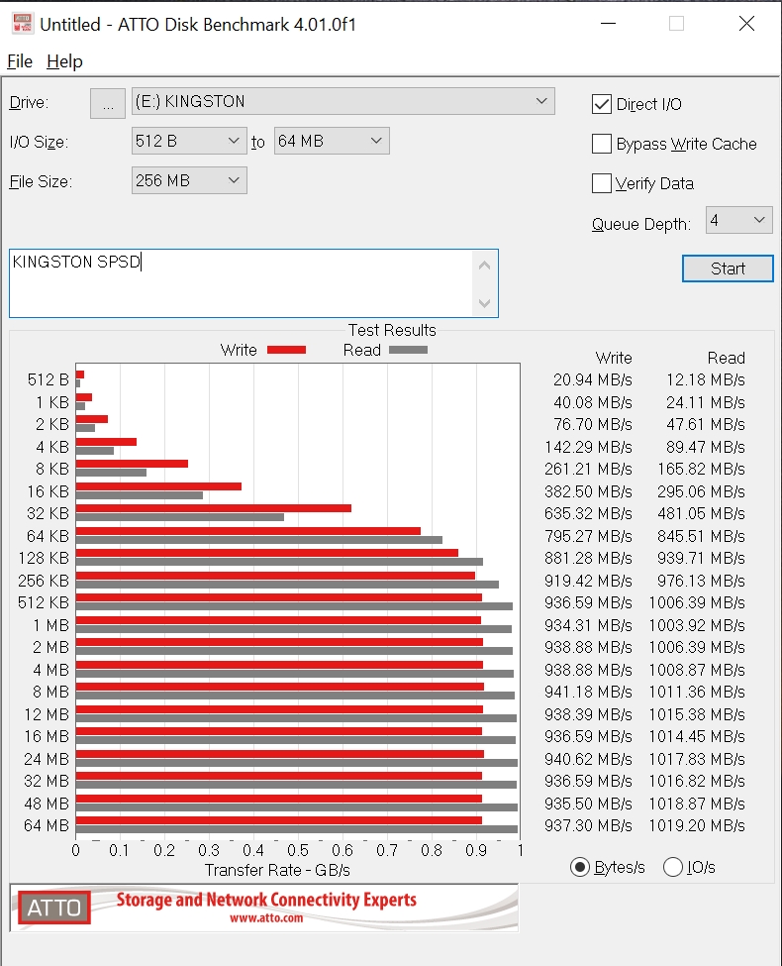
Task: Open the drive browse (...) button
Action: coord(108,102)
